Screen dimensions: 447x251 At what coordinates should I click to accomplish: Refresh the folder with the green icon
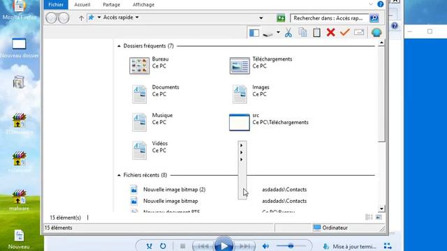pos(281,18)
